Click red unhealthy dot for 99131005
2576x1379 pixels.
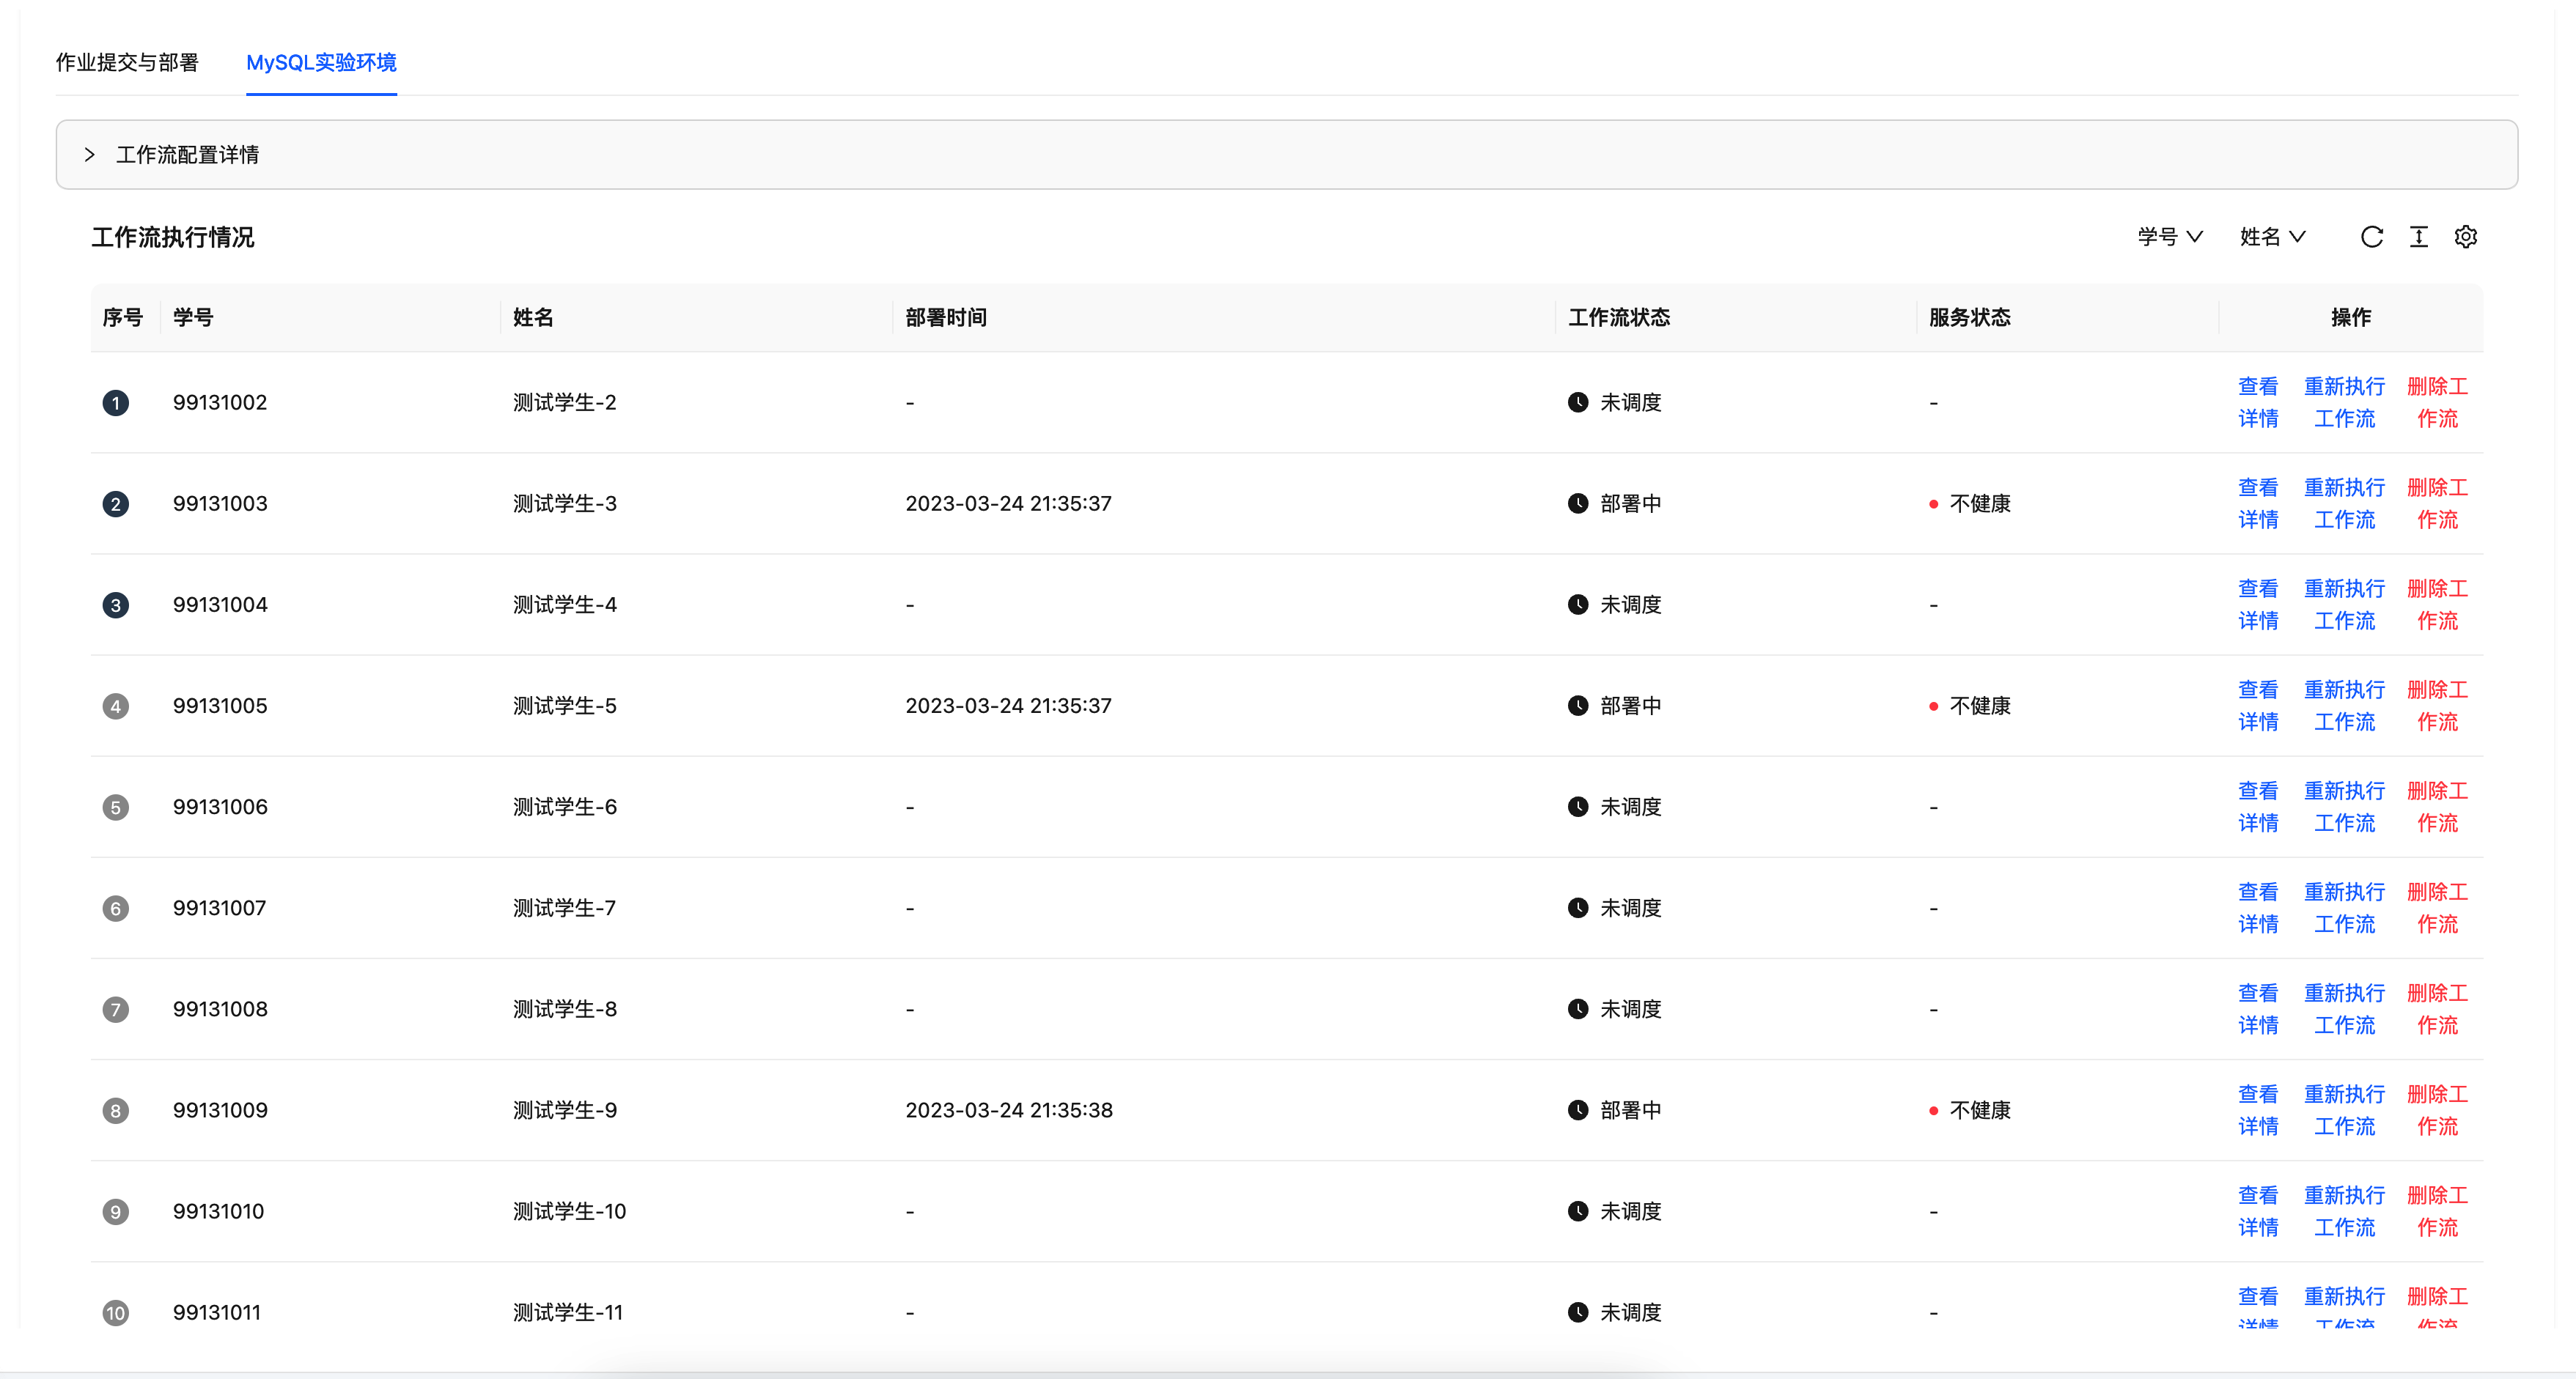tap(1933, 706)
